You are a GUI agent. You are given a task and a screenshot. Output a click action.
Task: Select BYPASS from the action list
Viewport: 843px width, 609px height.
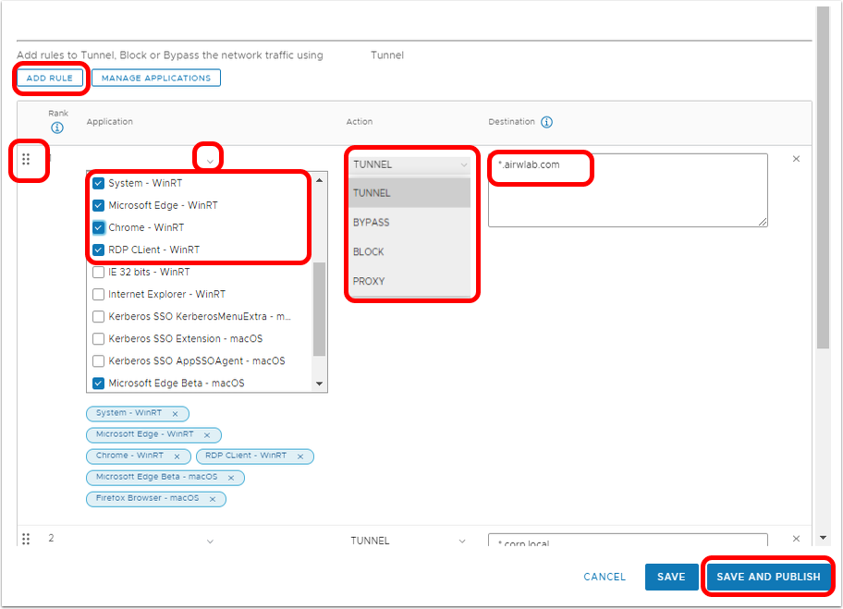tap(371, 223)
